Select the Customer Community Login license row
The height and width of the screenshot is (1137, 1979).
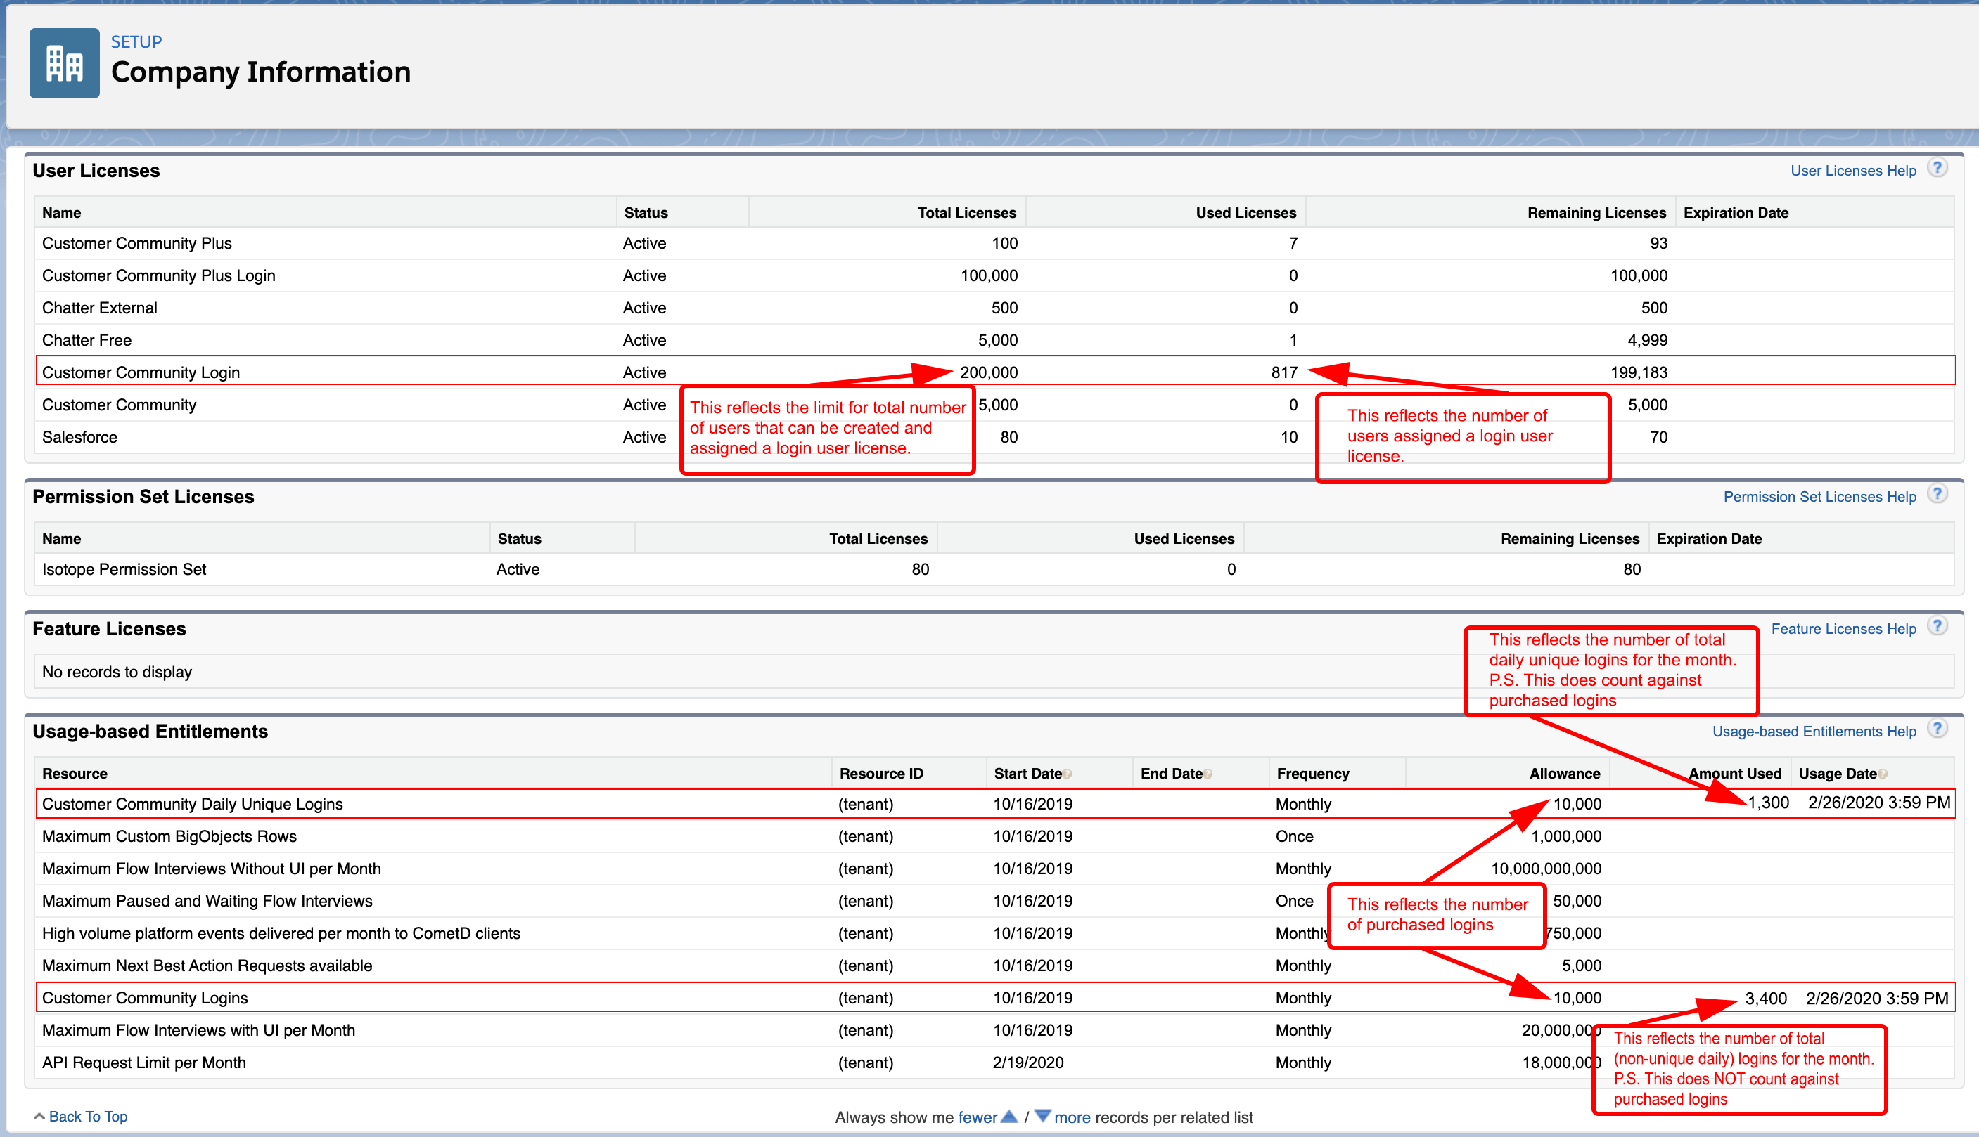click(141, 372)
